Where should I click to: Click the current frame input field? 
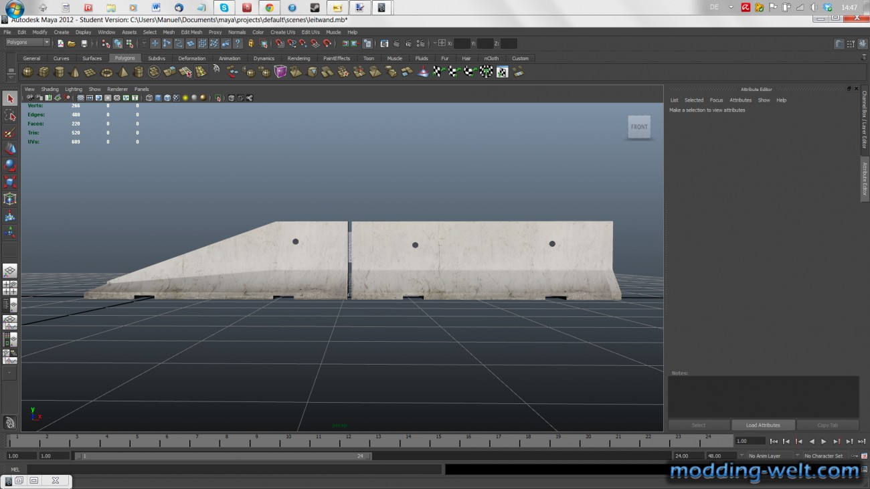[750, 442]
